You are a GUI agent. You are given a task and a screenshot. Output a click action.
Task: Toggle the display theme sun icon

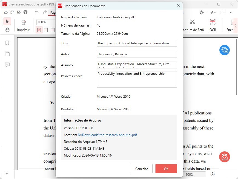tap(201, 12)
